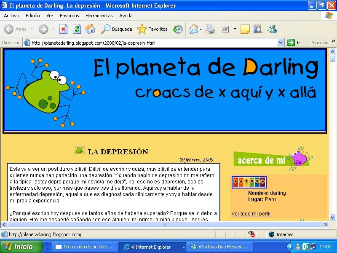Switch to Windows Live Messenger taskbar button

219,247
